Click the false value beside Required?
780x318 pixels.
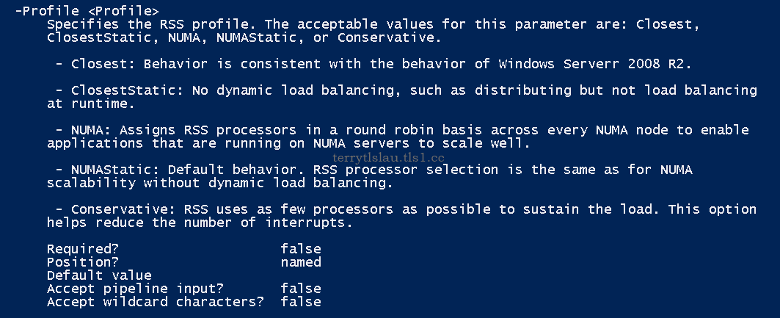click(300, 249)
